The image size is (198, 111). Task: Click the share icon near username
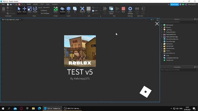click(186, 4)
